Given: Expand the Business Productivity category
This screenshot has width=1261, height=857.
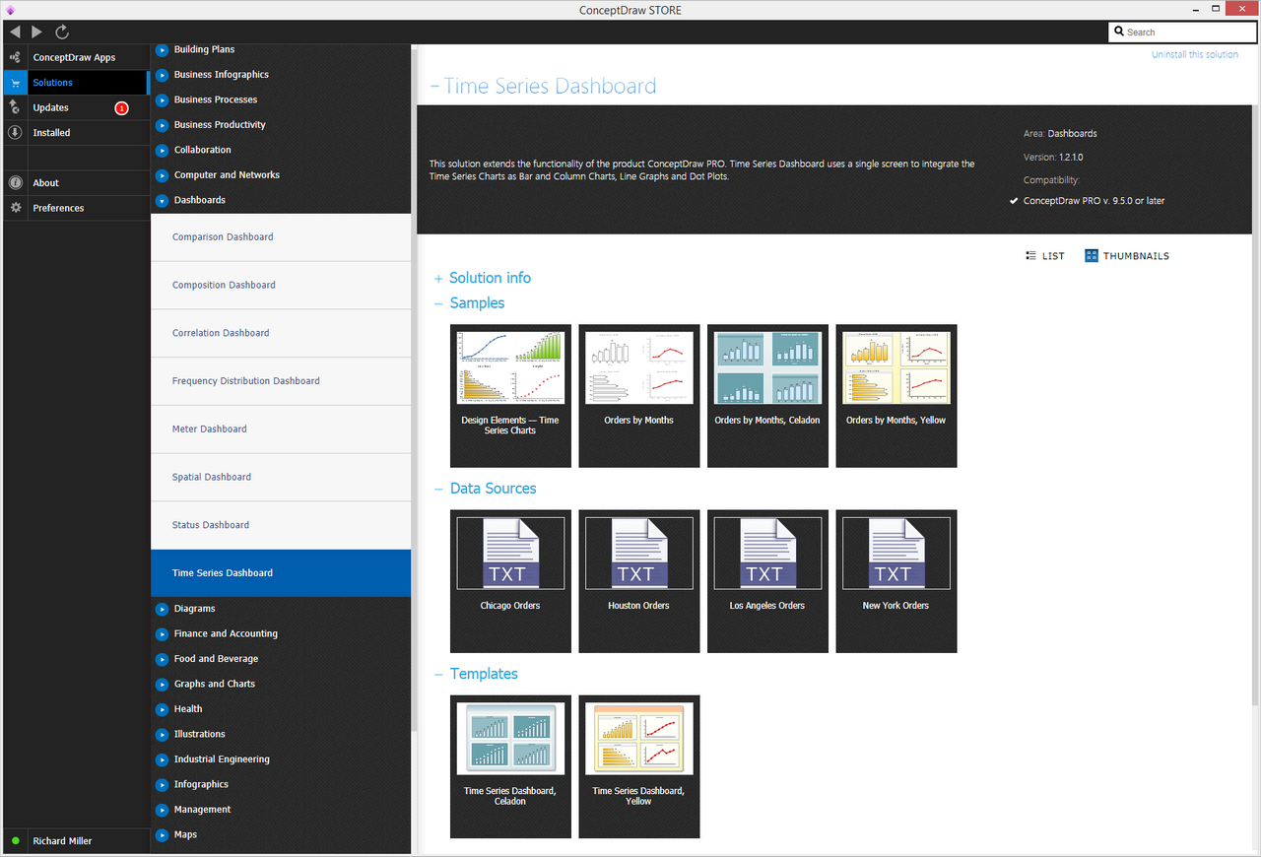Looking at the screenshot, I should [163, 125].
